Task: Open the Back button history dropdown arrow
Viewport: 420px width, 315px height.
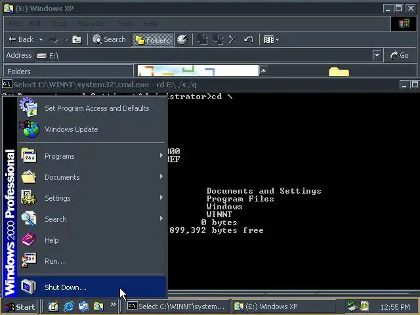Action: [41, 39]
